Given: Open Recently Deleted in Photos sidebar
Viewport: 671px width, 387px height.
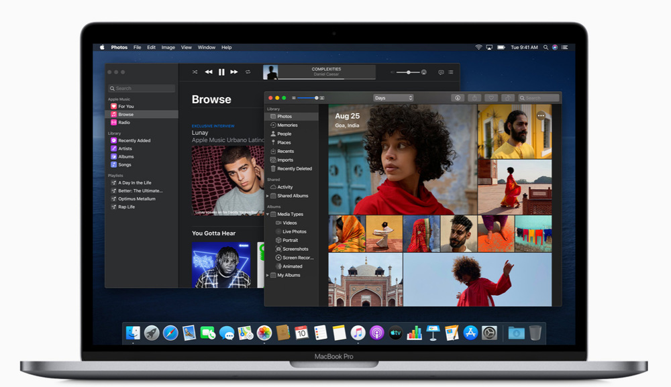Looking at the screenshot, I should [x=292, y=168].
